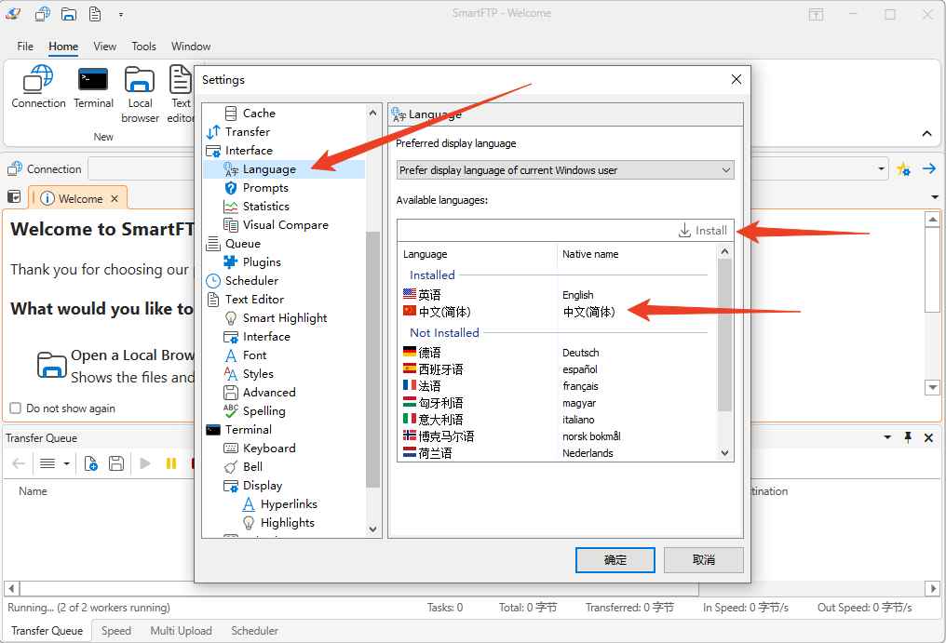Select the français language row

[x=557, y=386]
